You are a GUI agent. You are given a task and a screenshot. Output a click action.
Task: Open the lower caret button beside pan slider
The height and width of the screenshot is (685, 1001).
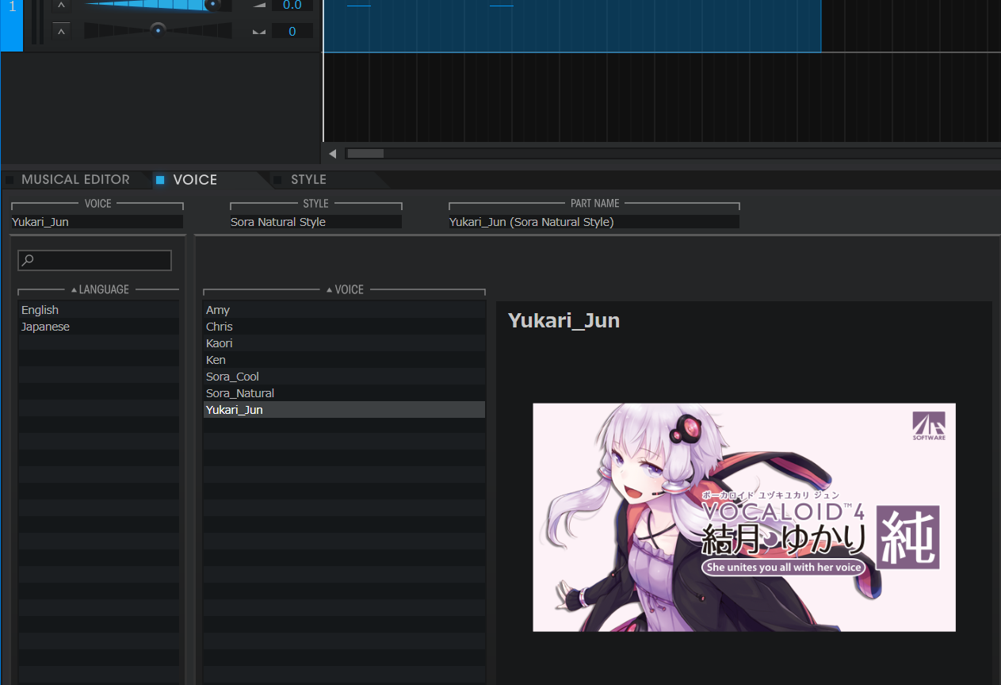click(61, 32)
